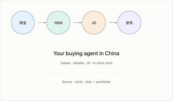Click the word "worldwide" in the tagline
The image size is (175, 103).
(103, 82)
